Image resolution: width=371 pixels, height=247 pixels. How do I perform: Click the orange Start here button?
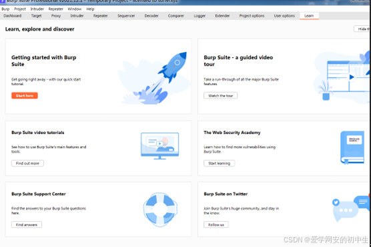pos(25,96)
